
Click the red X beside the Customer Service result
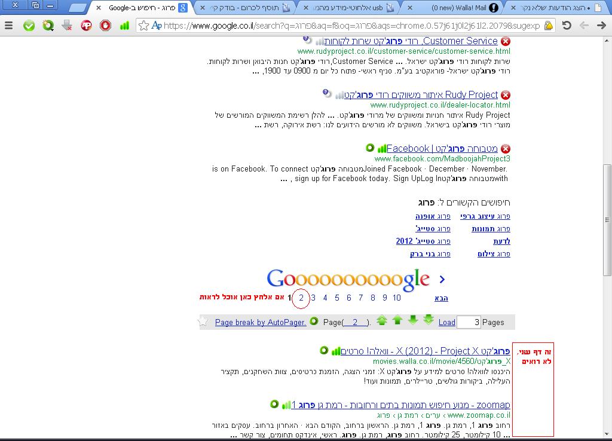(x=506, y=41)
